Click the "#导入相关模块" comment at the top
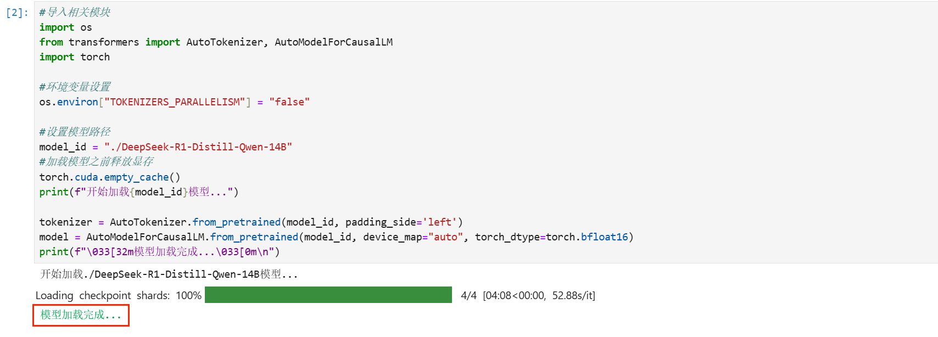 tap(75, 12)
